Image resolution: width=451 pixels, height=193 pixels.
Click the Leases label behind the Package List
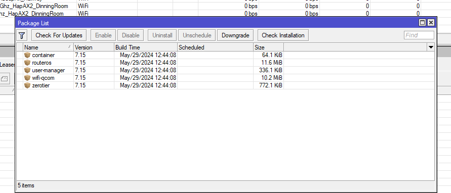pos(8,65)
